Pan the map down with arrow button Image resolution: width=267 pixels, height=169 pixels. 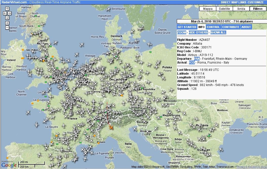(7, 18)
